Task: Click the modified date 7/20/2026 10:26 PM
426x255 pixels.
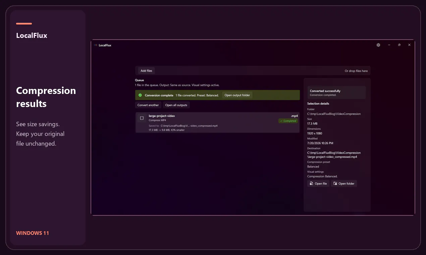Action: click(320, 143)
